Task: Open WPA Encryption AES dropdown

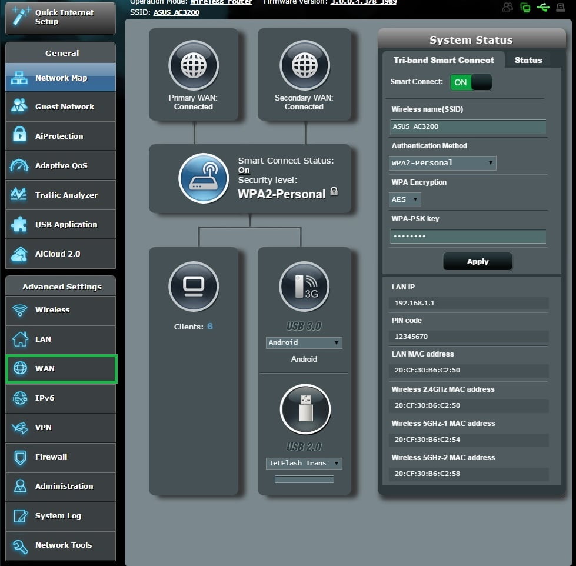Action: [x=405, y=199]
